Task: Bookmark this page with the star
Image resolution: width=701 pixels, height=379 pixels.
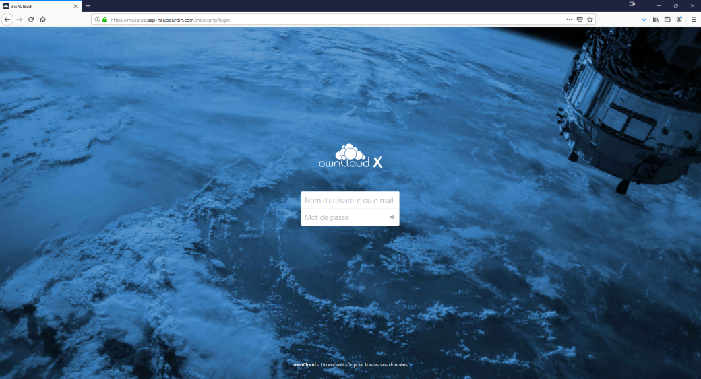Action: click(x=590, y=20)
